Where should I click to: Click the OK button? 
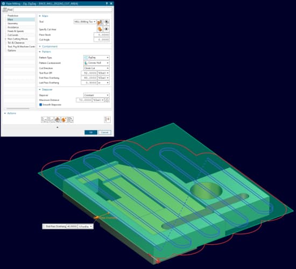tap(91, 132)
